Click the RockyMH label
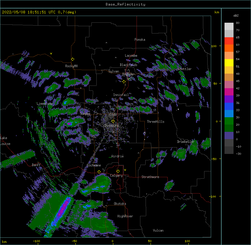The image size is (251, 245). click(x=71, y=66)
